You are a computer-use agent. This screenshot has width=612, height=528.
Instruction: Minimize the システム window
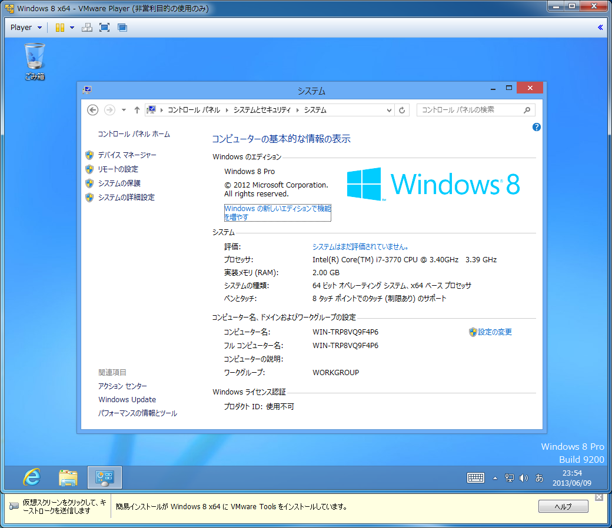pos(493,88)
